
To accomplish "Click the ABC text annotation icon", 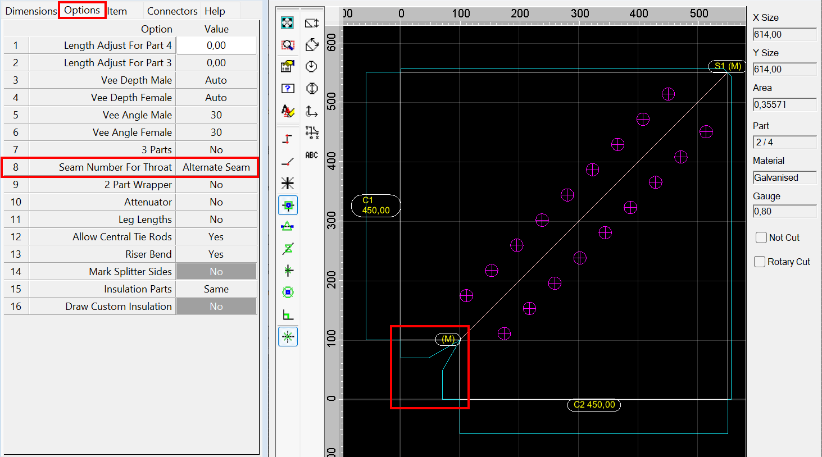I will (x=311, y=155).
